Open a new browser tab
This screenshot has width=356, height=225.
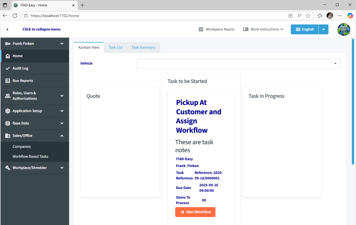coord(82,5)
